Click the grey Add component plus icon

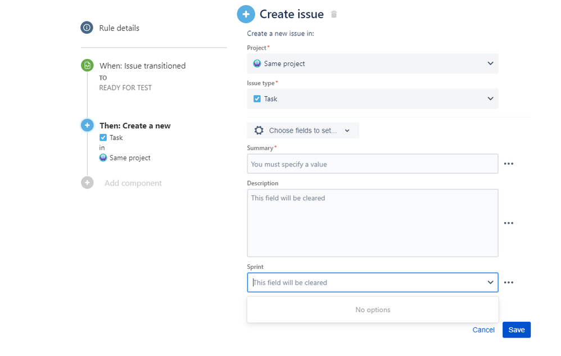[87, 183]
